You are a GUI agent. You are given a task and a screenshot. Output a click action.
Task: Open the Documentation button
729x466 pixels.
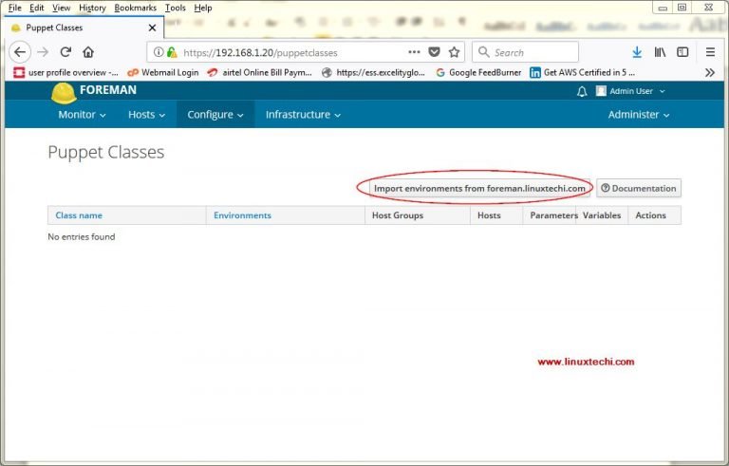[639, 188]
